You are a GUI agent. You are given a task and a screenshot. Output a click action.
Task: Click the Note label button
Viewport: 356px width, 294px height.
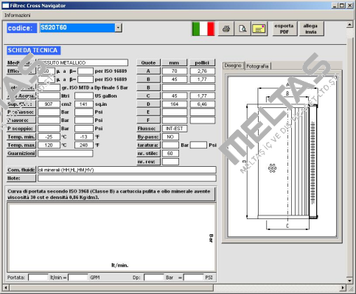(21, 178)
